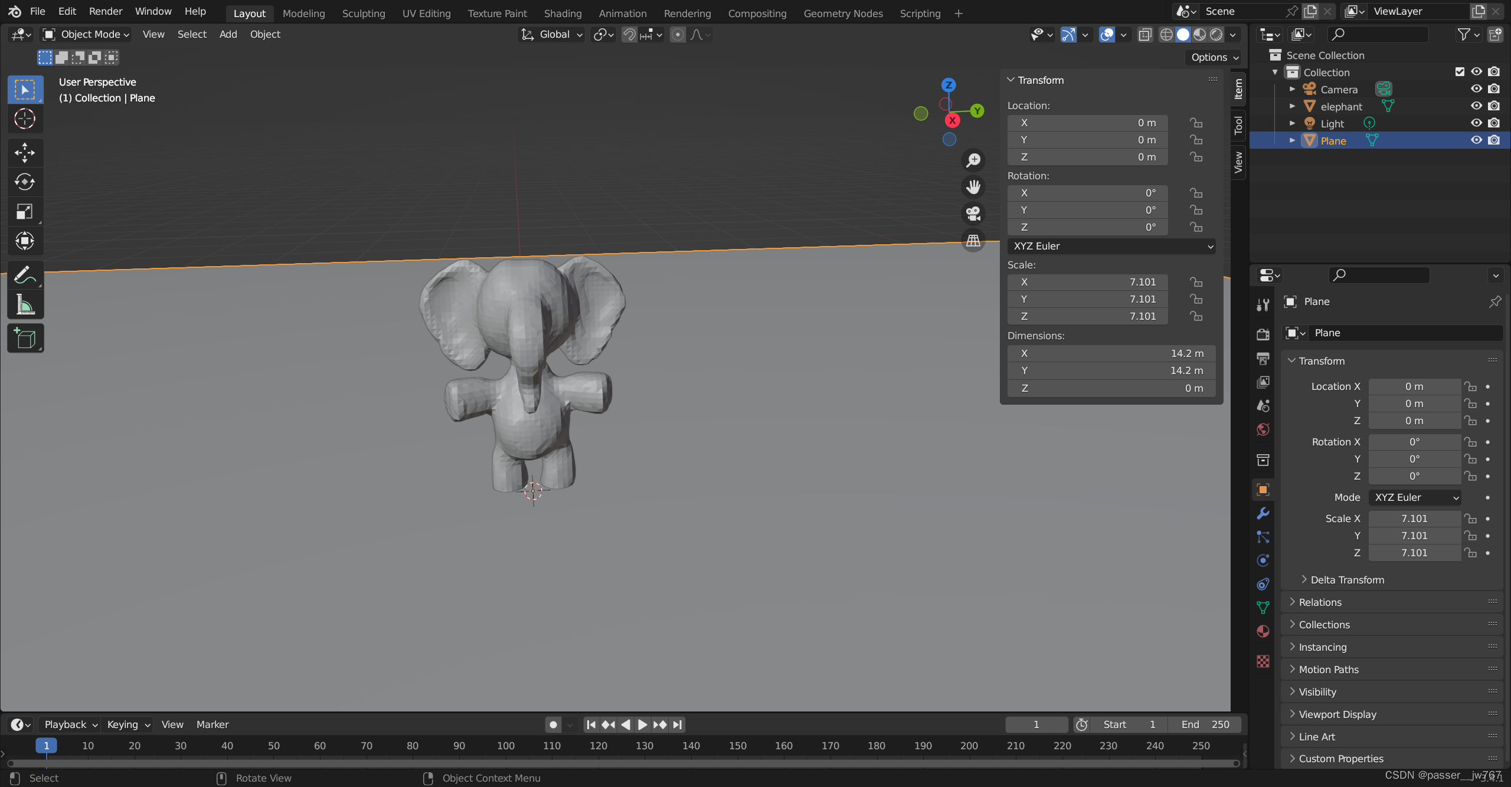Toggle visibility of elephant object

click(1476, 106)
